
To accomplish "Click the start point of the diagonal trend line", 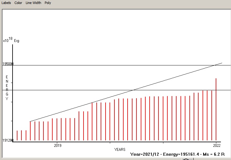I will pyautogui.click(x=30, y=121).
